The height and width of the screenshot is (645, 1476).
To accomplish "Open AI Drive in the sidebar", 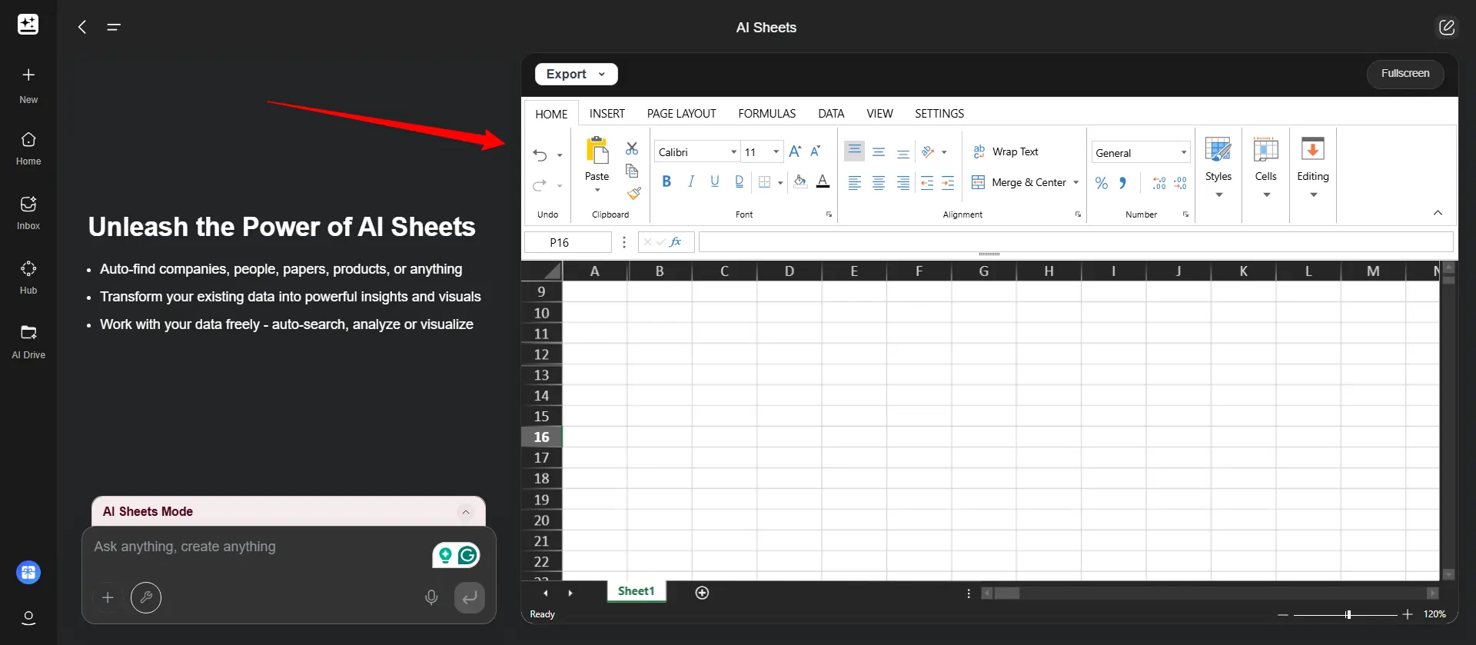I will (28, 342).
